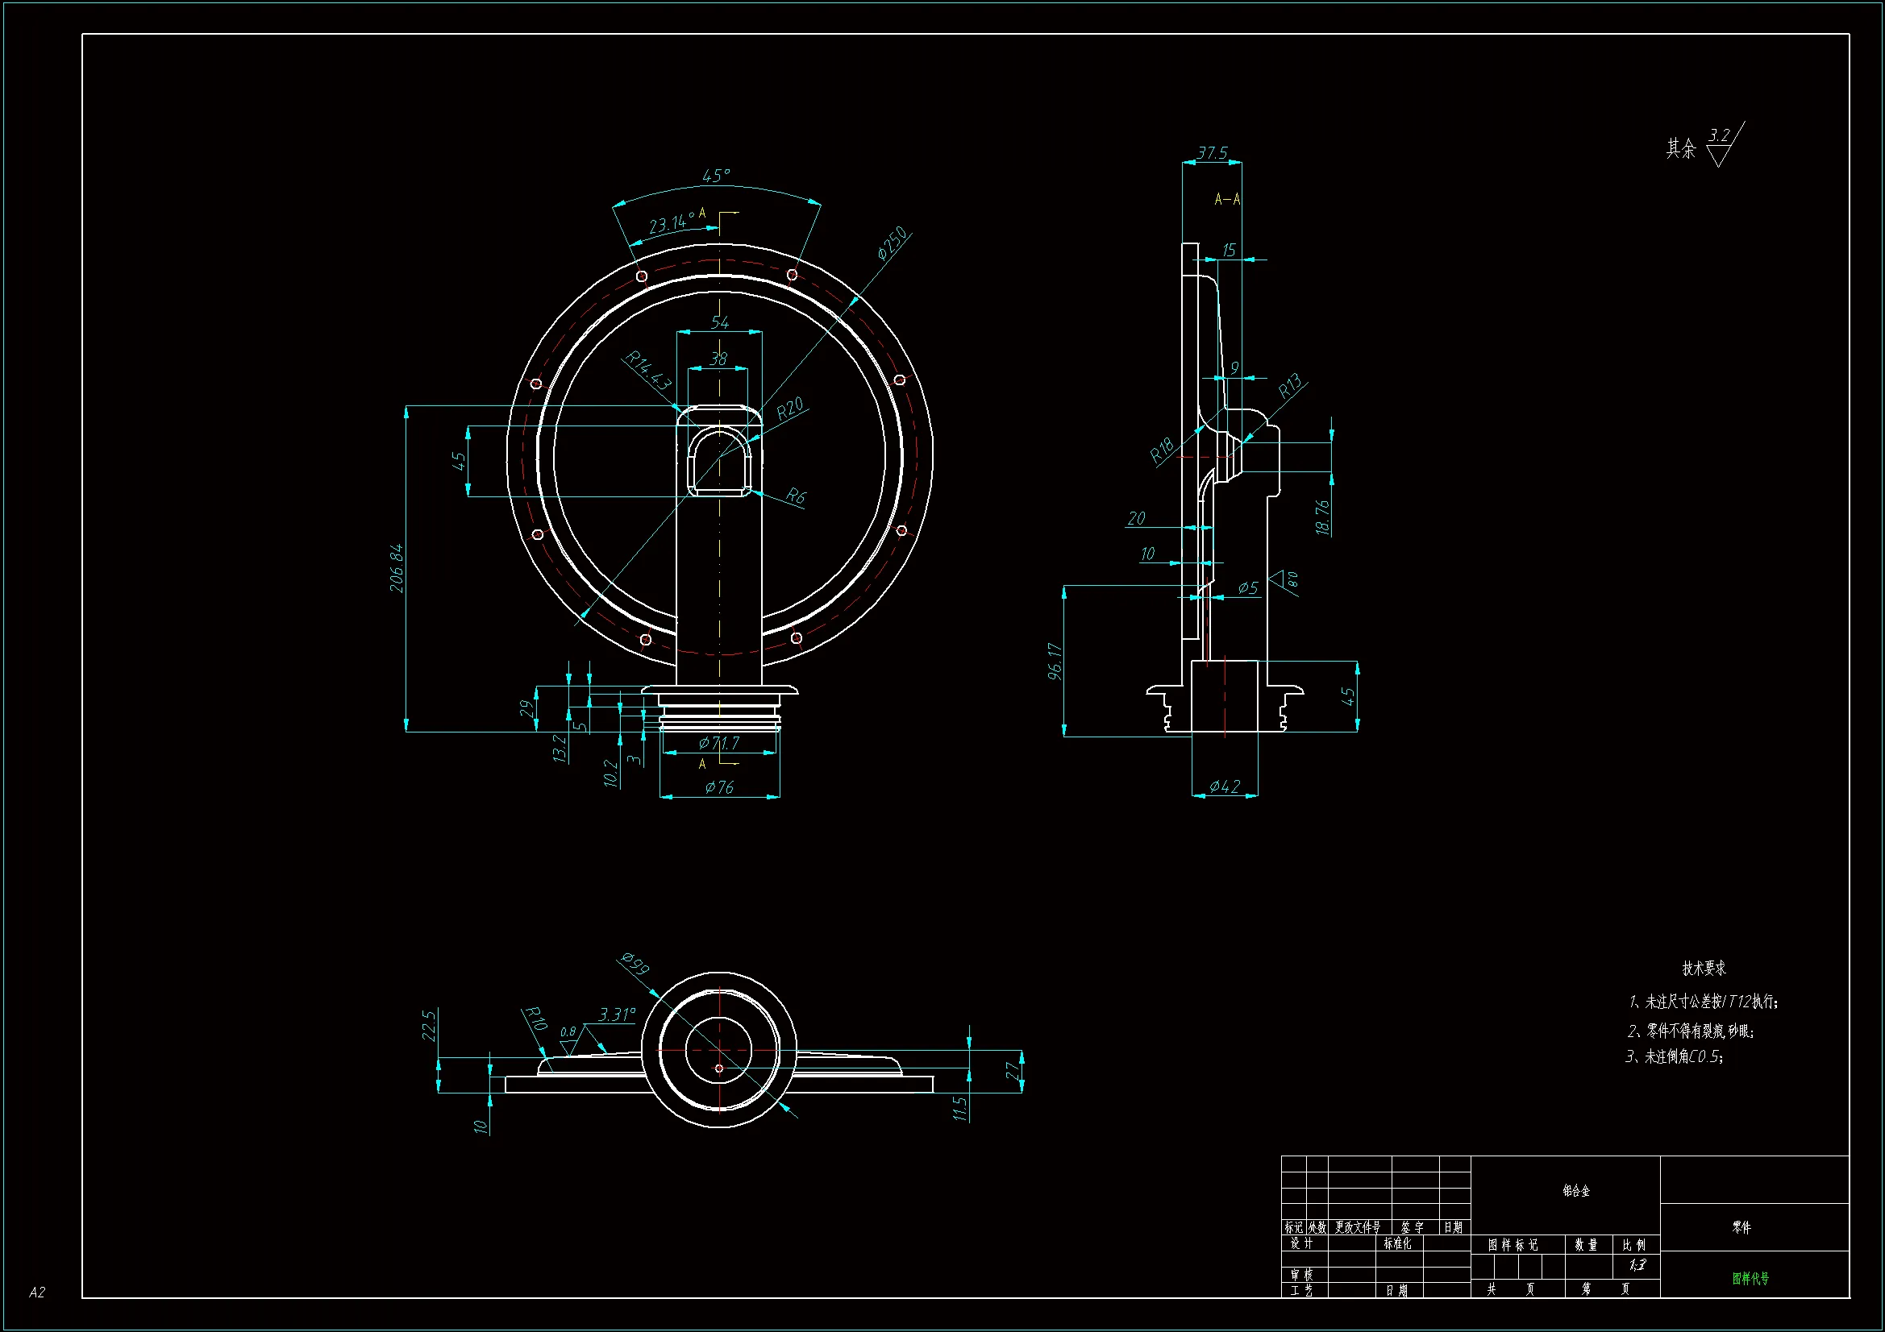Select the 96.17 dimension in section view
The height and width of the screenshot is (1332, 1885).
(1055, 662)
